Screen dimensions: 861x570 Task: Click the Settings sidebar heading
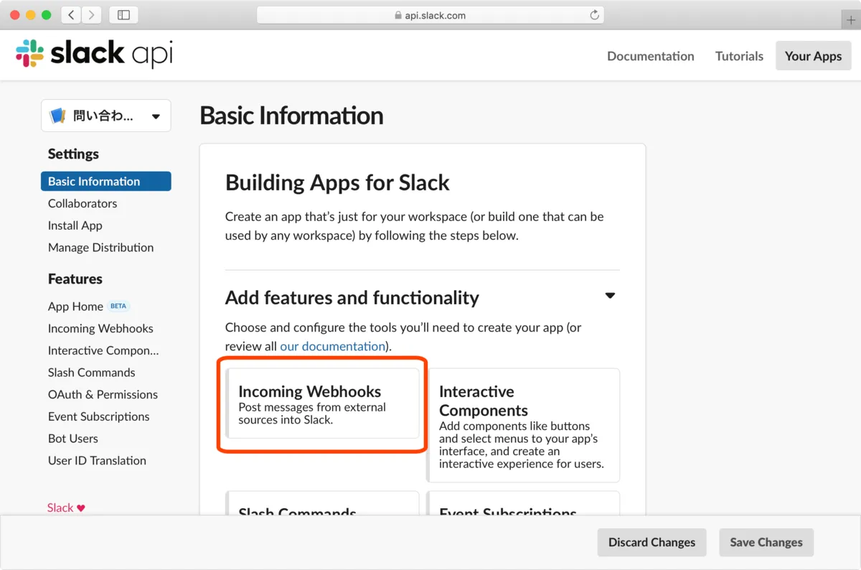tap(73, 154)
